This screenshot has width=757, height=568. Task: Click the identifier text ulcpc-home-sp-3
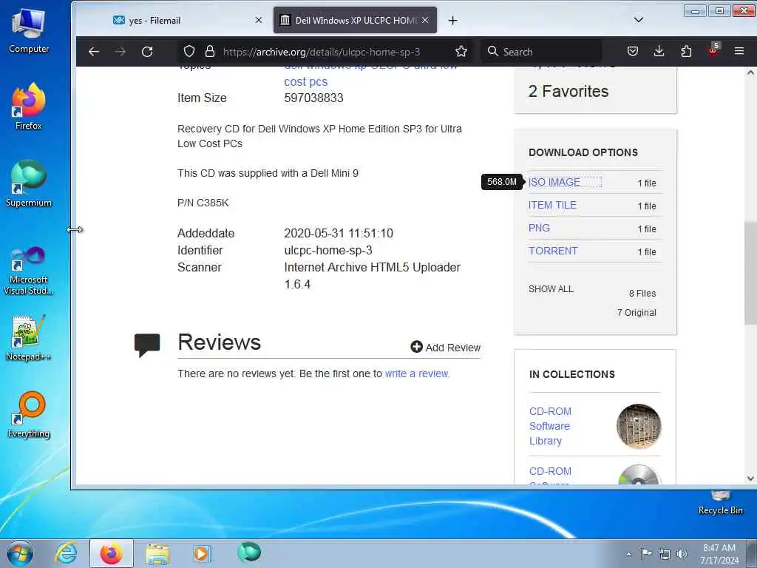coord(328,250)
